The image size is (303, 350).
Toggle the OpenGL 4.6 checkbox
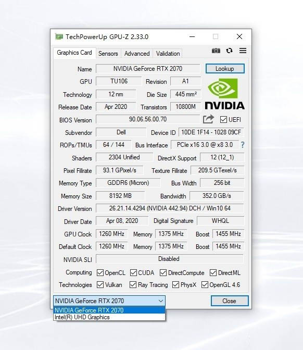click(x=205, y=285)
